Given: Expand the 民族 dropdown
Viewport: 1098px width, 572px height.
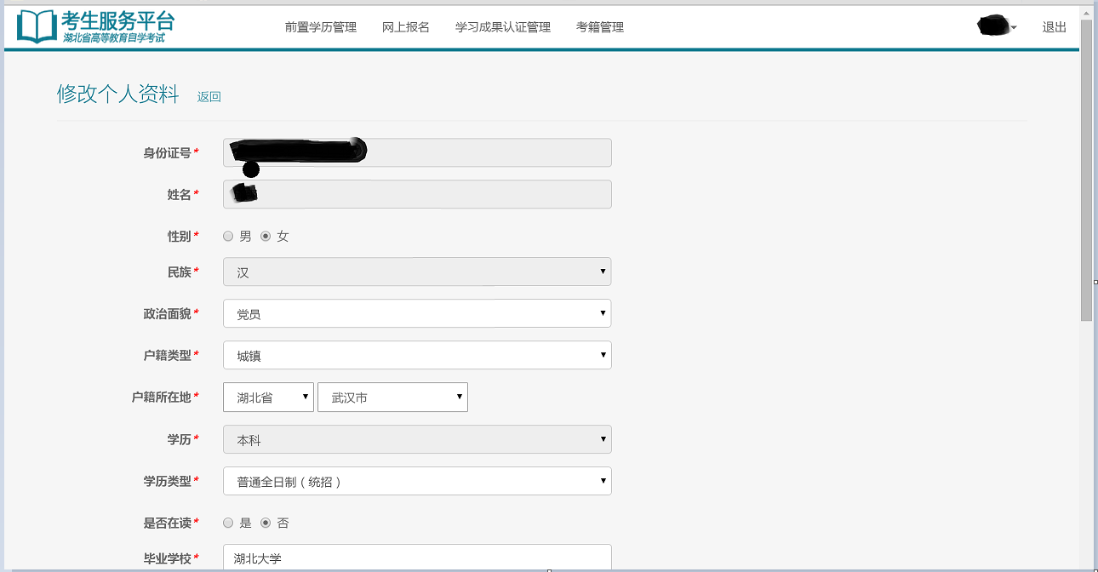Looking at the screenshot, I should tap(417, 272).
